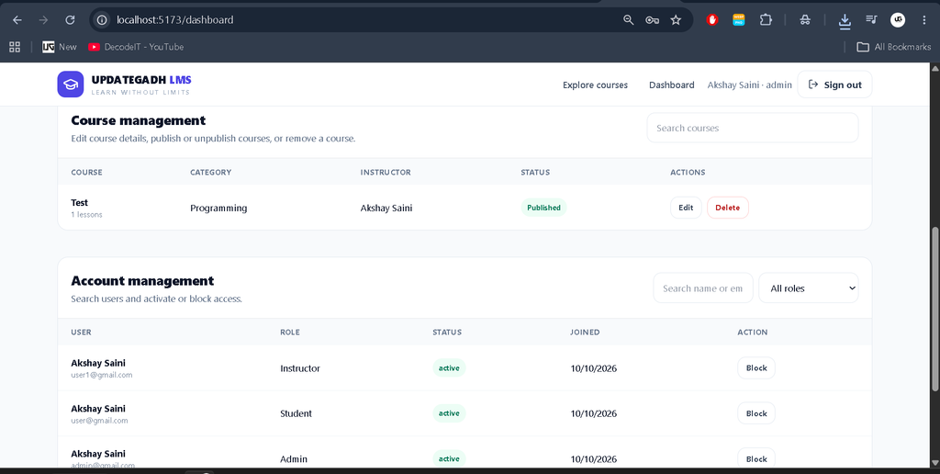Image resolution: width=940 pixels, height=474 pixels.
Task: Click the graduation cap LMS logo icon
Action: coord(71,84)
